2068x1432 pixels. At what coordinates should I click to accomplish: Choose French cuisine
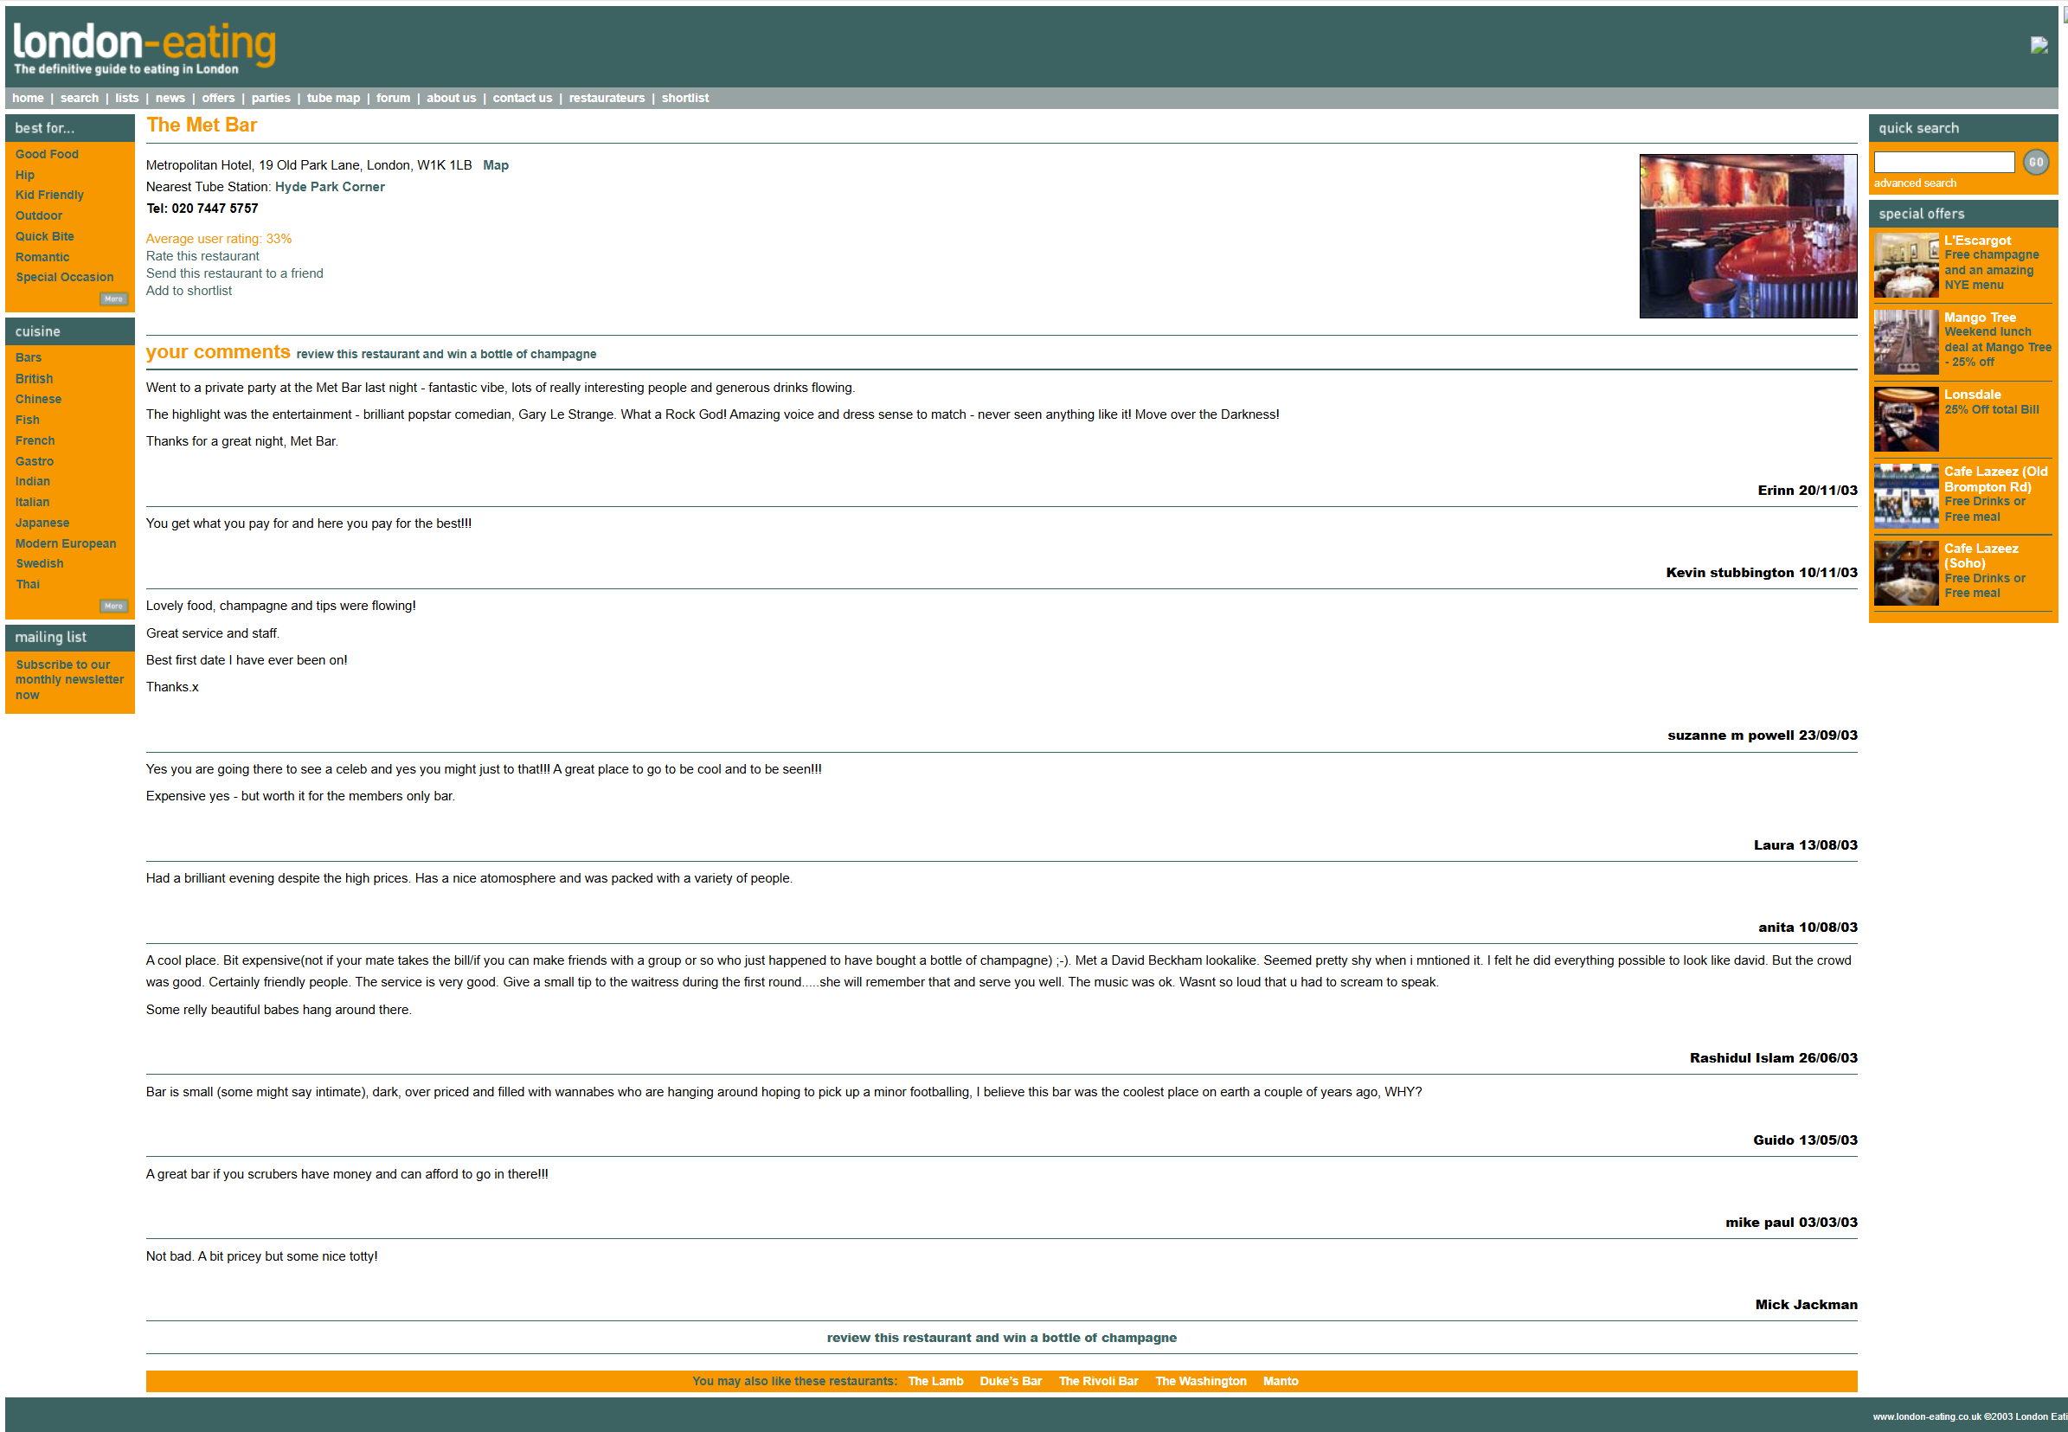(x=35, y=440)
